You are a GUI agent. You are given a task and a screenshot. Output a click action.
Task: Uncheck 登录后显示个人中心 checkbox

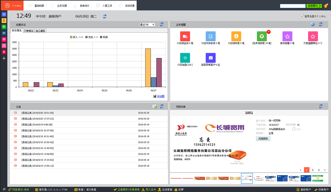(302, 16)
